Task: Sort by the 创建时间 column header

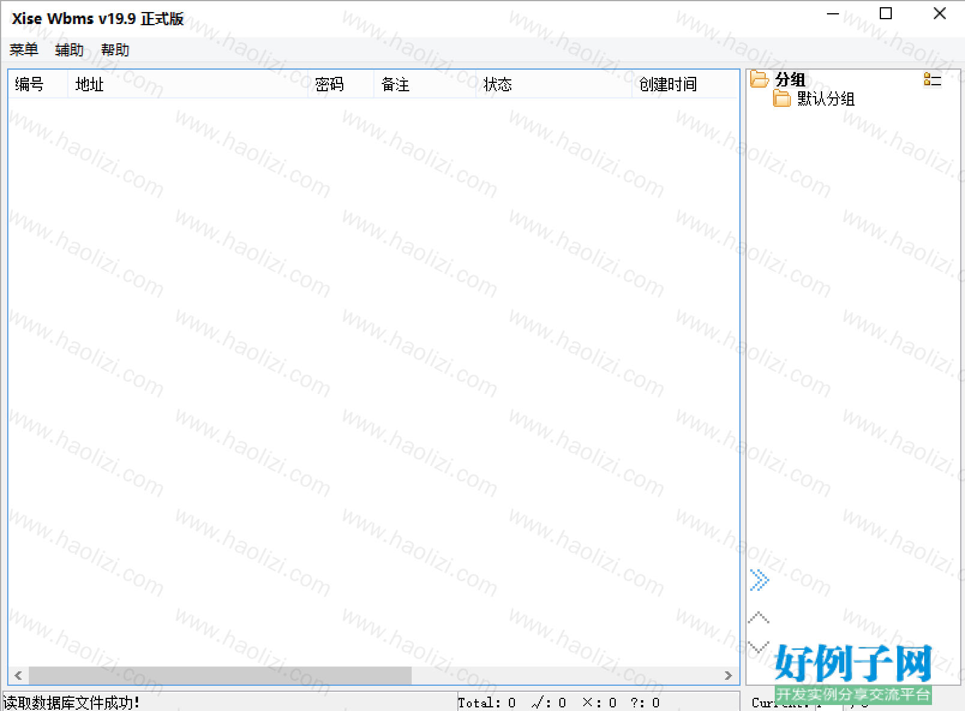Action: (x=685, y=84)
